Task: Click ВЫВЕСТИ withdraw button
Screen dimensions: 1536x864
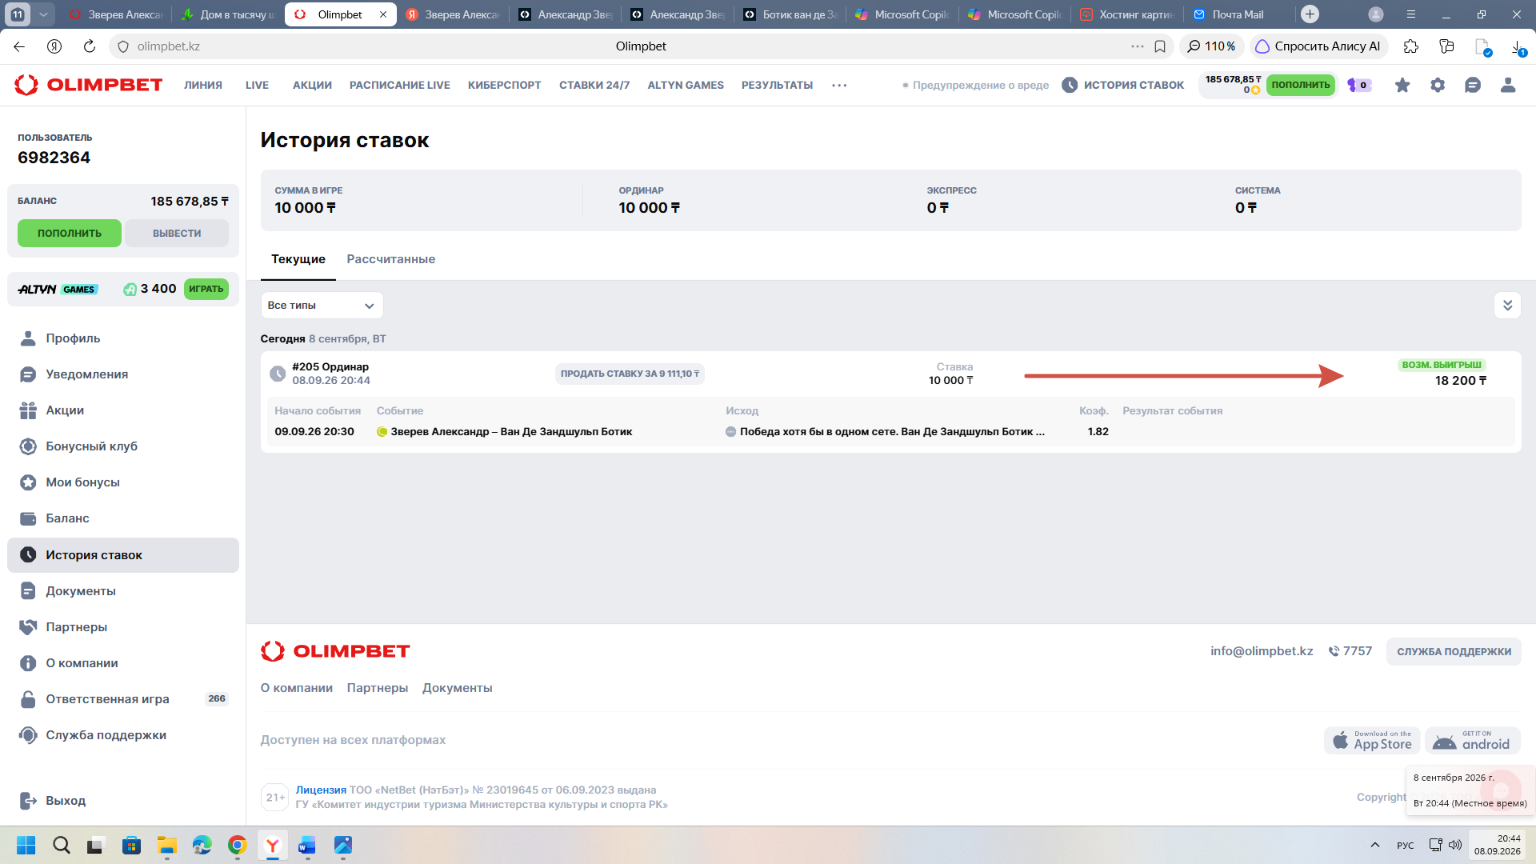Action: coord(177,233)
